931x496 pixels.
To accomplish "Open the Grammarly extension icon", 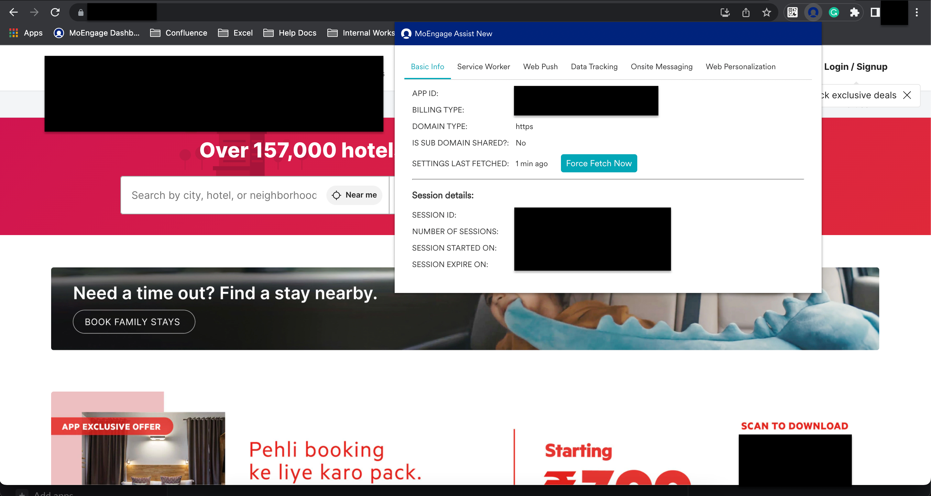I will pyautogui.click(x=834, y=13).
